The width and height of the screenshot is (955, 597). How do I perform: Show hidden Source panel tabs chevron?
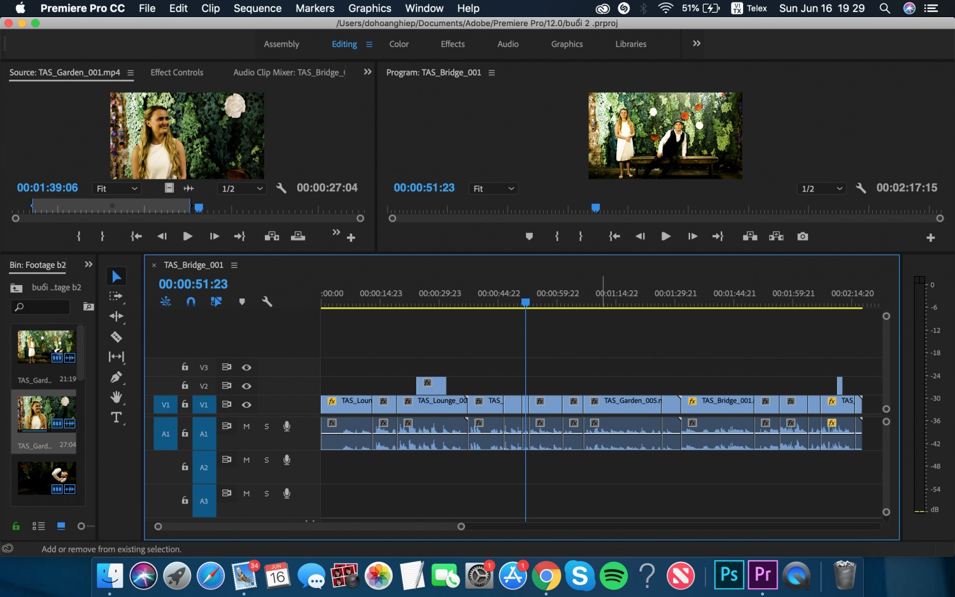pyautogui.click(x=367, y=72)
